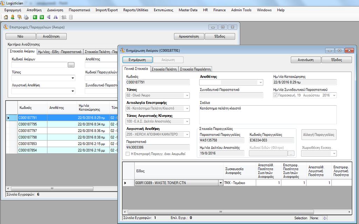Click Έξοδος in the Επιστροφές Παραγγελιών window
The height and width of the screenshot is (224, 359).
[220, 36]
